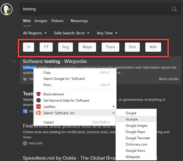Screen dimensions: 183x161
Task: Switch to the Meanings tab
Action: click(x=79, y=21)
